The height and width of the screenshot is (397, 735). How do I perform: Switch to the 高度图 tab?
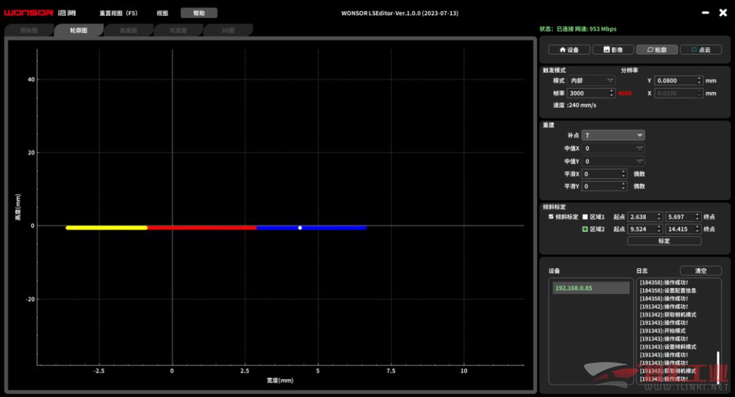tap(128, 31)
